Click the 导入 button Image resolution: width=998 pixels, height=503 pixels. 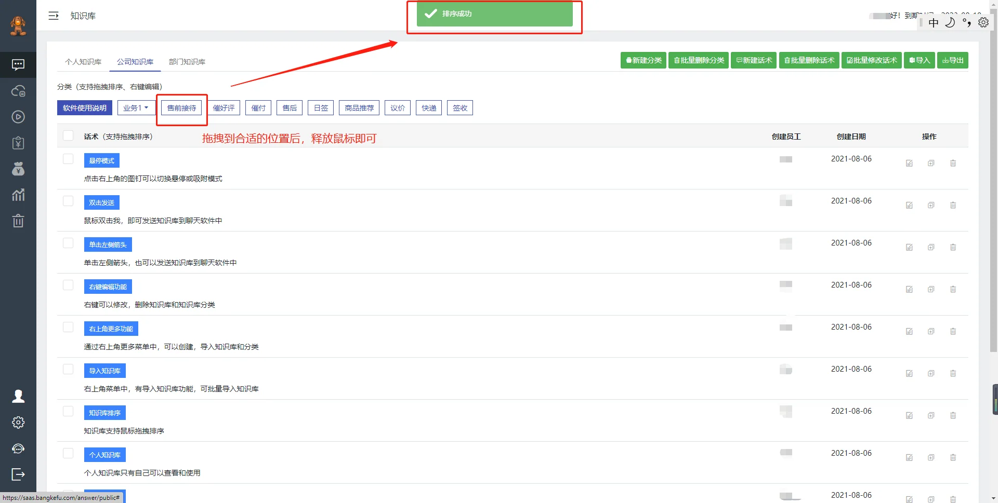coord(920,60)
